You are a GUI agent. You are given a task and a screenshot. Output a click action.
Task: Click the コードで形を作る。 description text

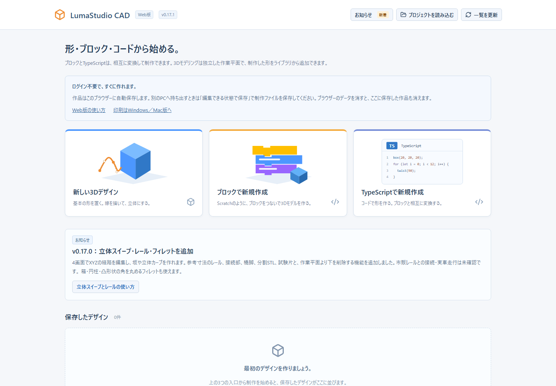tap(402, 203)
